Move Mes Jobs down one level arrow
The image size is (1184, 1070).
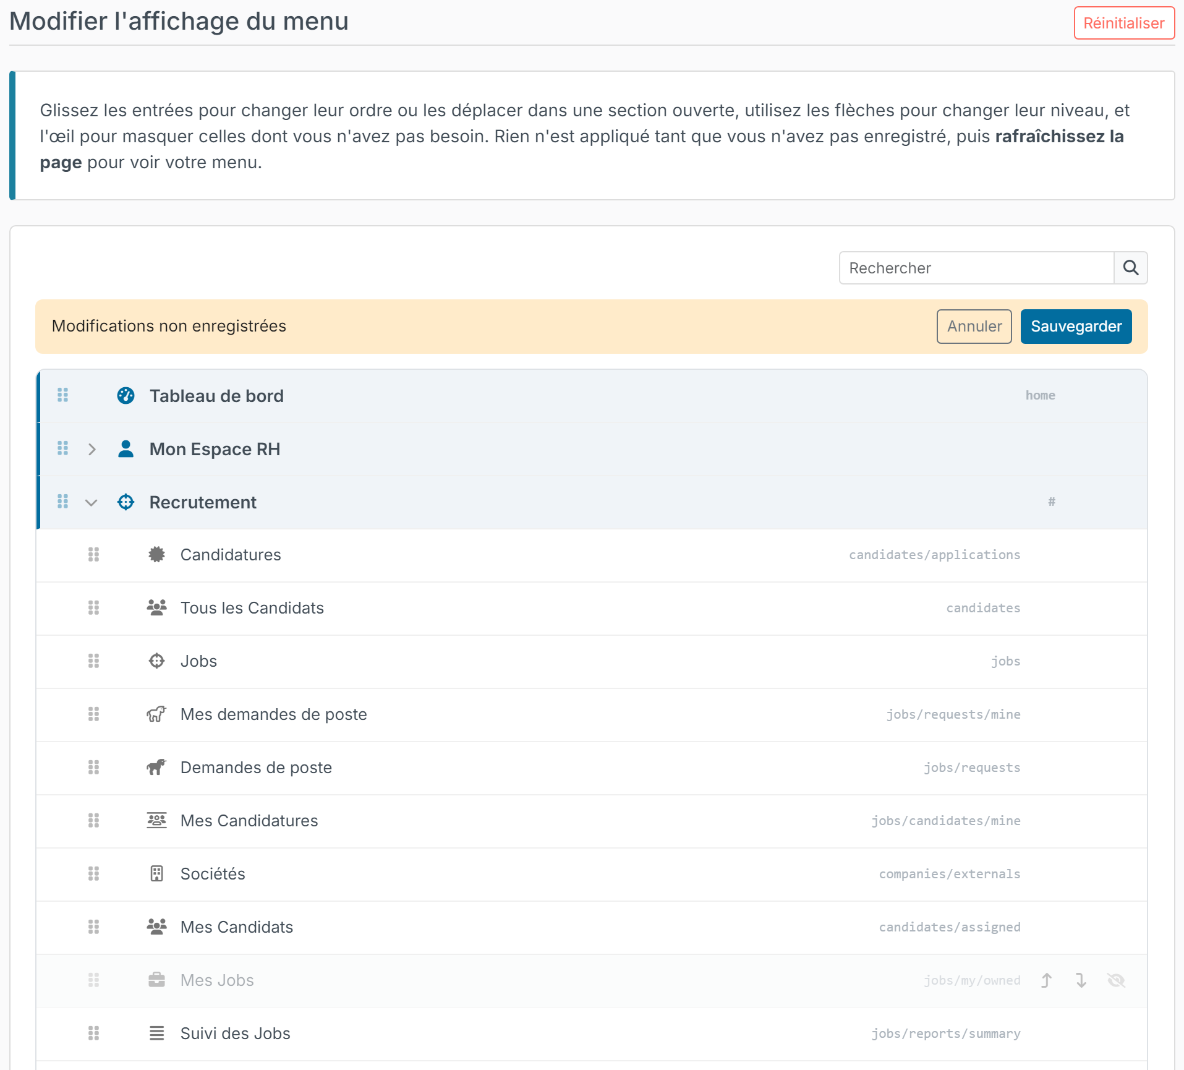(1081, 980)
